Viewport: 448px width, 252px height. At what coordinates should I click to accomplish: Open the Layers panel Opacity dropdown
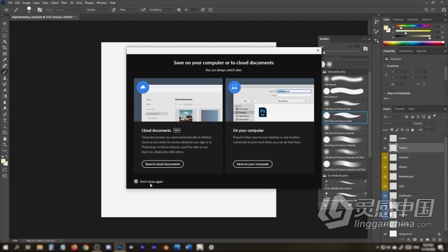click(x=434, y=124)
